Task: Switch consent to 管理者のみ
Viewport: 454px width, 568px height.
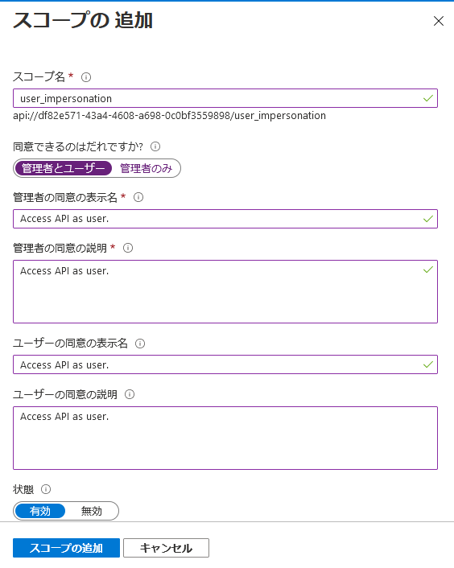Action: (146, 168)
